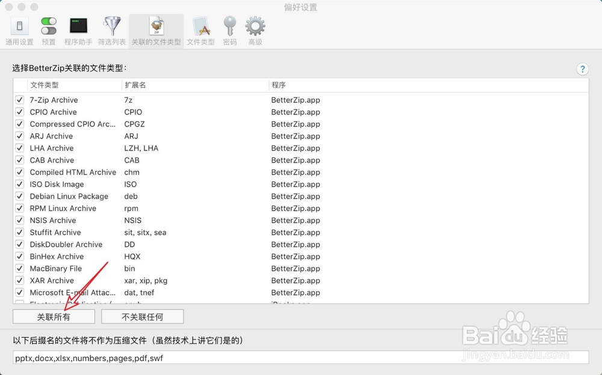602x375 pixels.
Task: Toggle the Microsoft E-mail Attachment checkbox
Action: coord(20,292)
